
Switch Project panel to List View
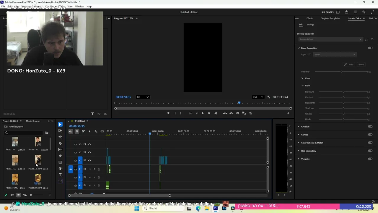(x=12, y=195)
